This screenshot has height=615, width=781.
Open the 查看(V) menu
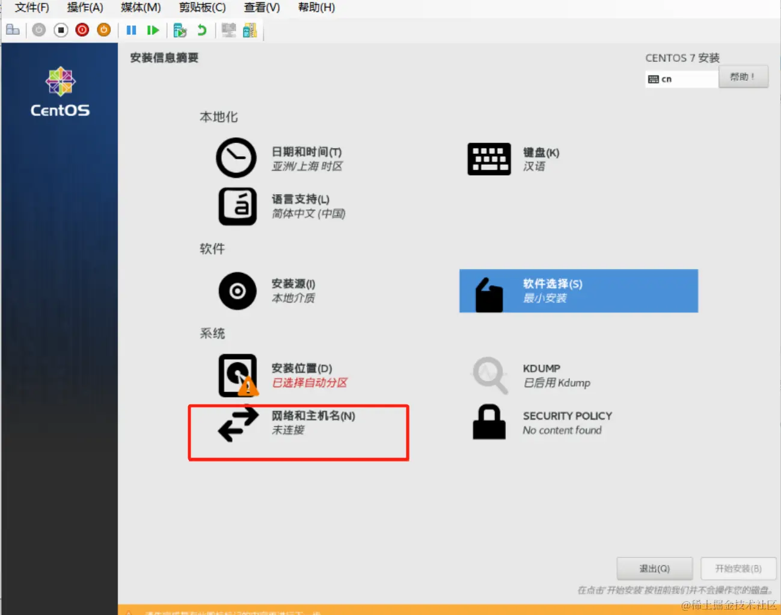click(x=262, y=8)
